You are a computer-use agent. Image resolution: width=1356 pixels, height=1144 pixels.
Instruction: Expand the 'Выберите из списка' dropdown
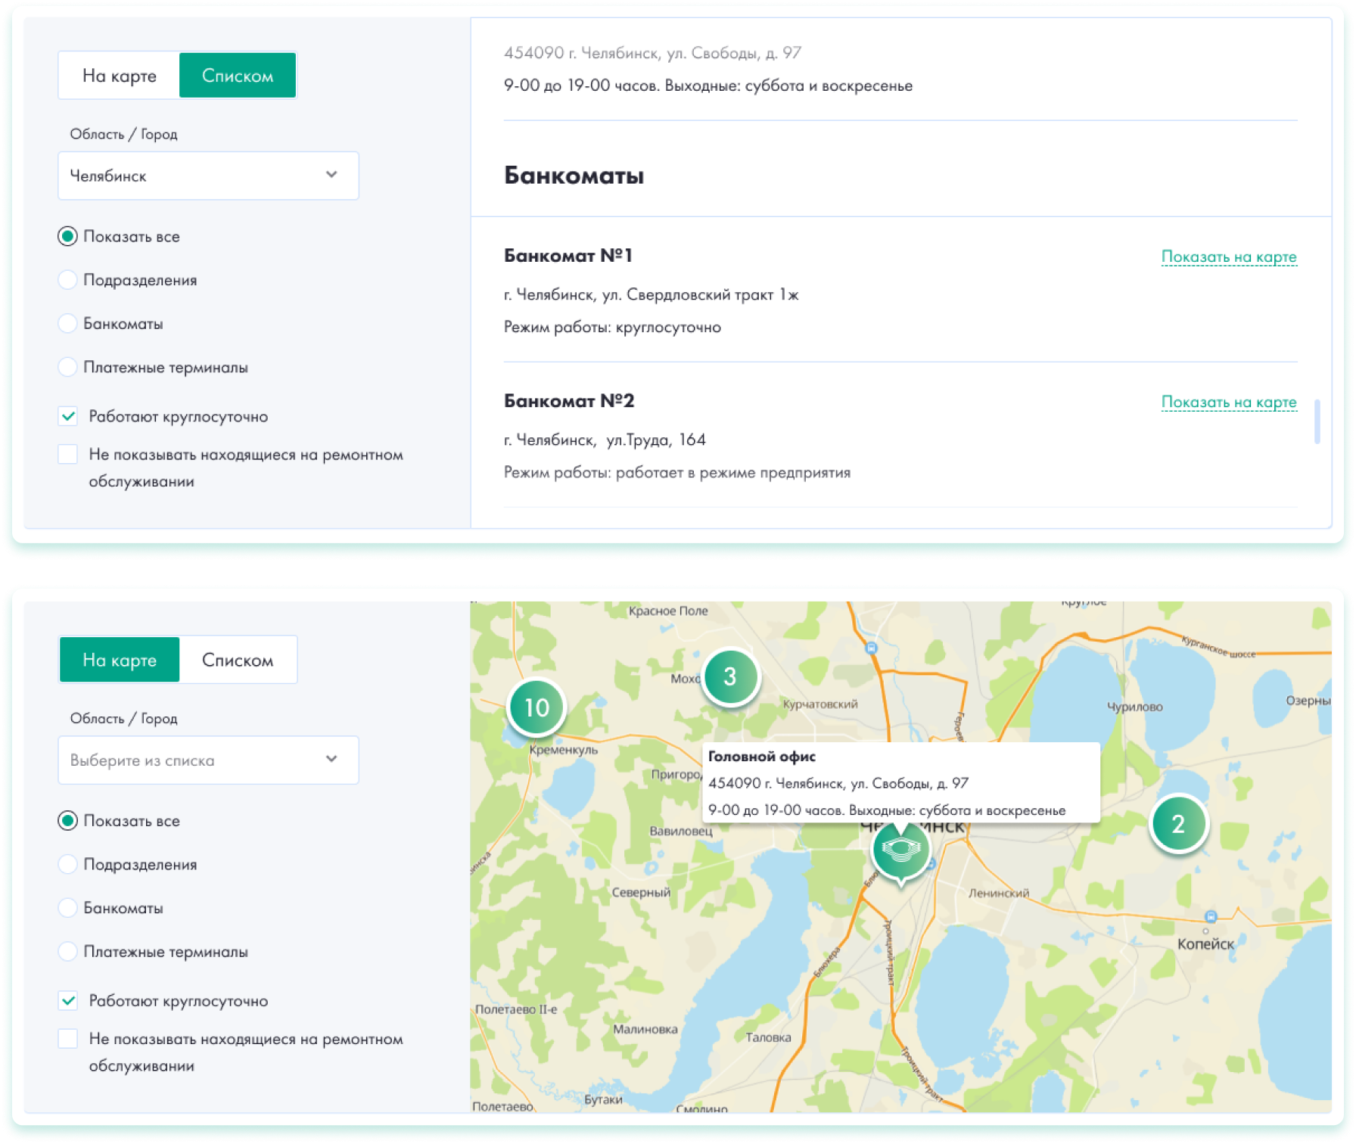tap(208, 760)
